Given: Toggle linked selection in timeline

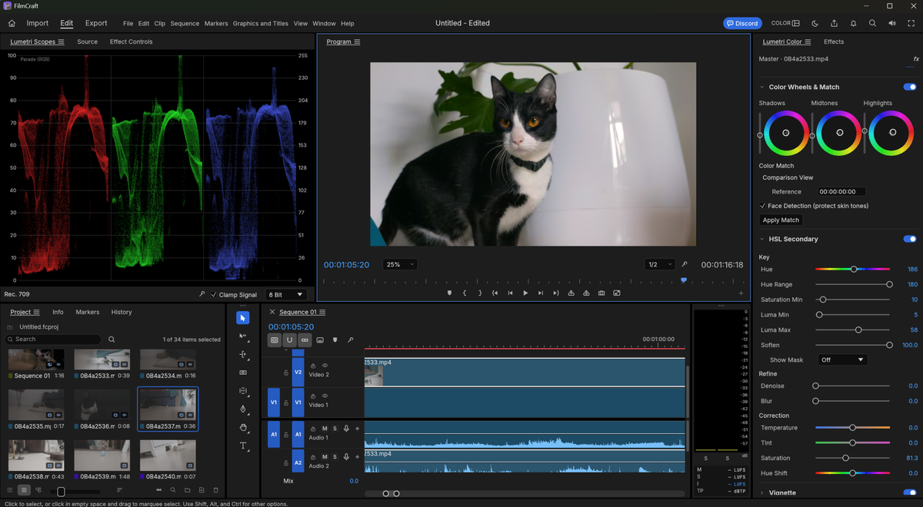Looking at the screenshot, I should point(305,340).
